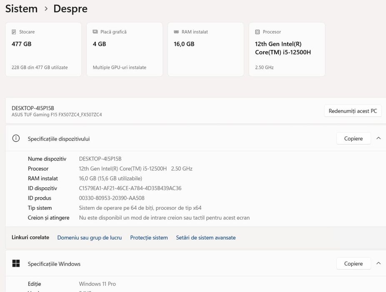Select the Nume dispozitiv label
Viewport: 386px width, 292px height.
tap(47, 159)
